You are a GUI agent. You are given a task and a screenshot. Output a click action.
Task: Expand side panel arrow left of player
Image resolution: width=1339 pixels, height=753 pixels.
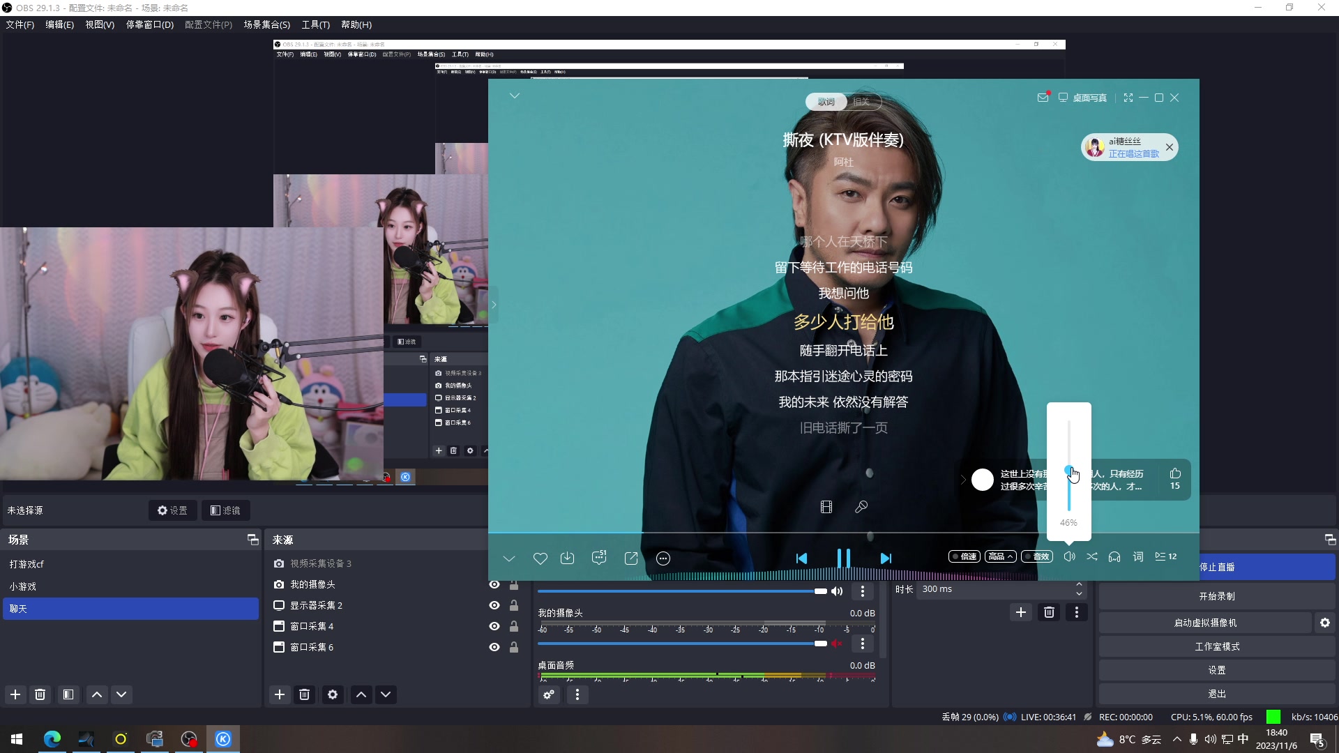coord(494,305)
